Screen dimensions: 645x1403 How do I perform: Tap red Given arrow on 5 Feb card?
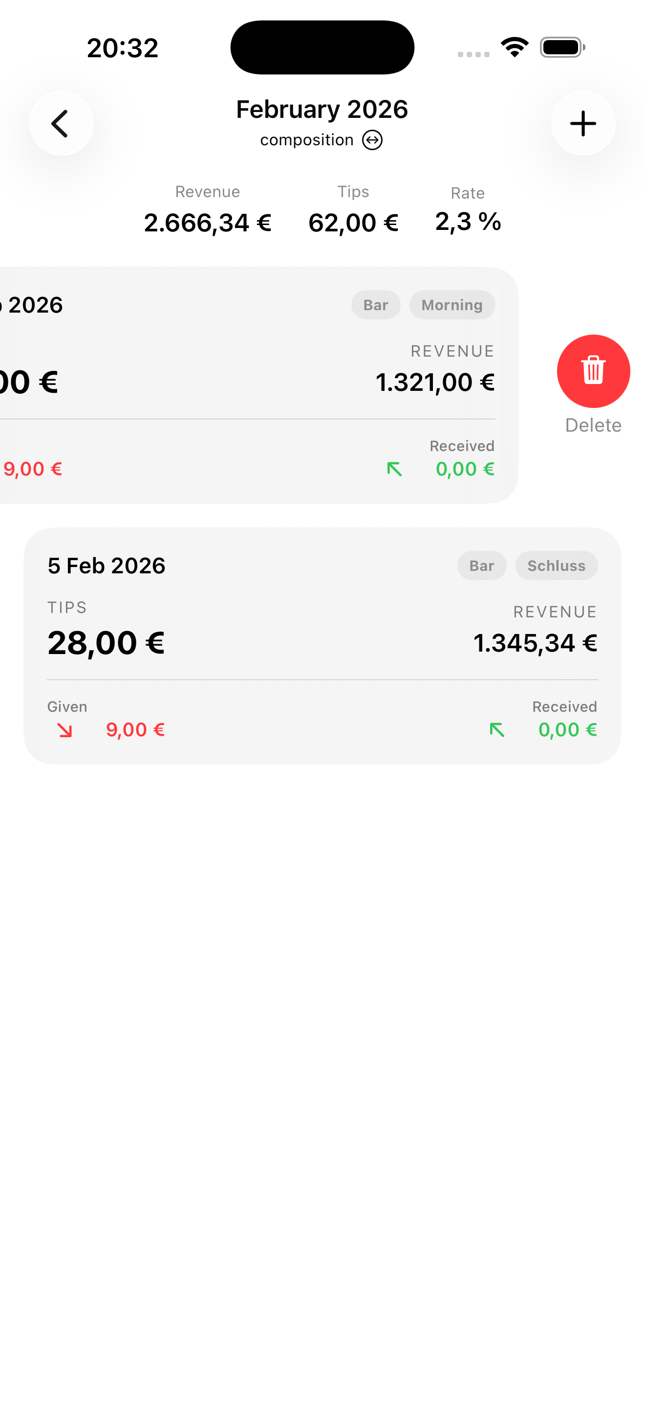pyautogui.click(x=64, y=730)
